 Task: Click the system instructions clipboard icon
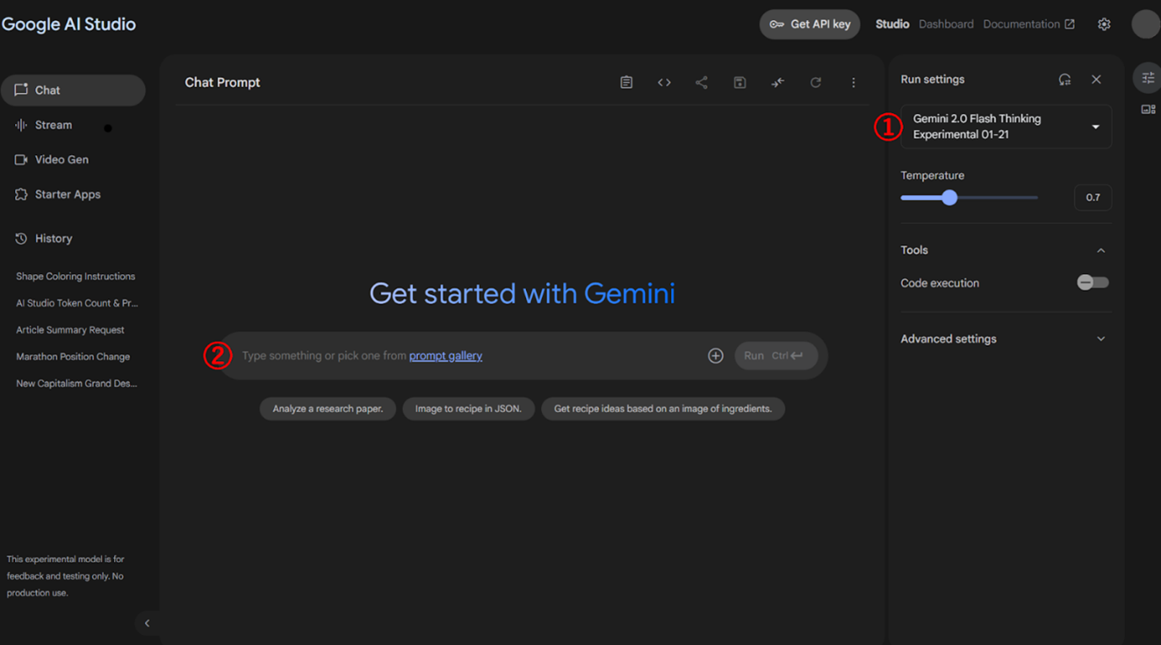coord(626,83)
